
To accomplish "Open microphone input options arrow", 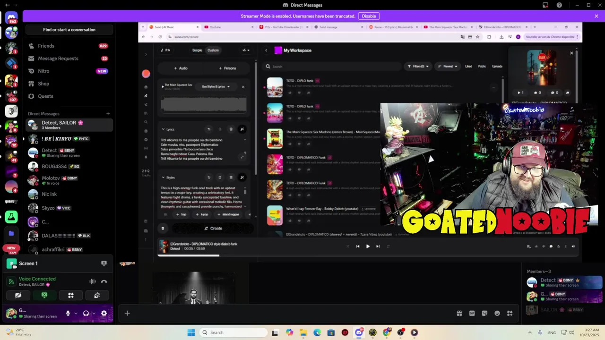I will point(76,313).
